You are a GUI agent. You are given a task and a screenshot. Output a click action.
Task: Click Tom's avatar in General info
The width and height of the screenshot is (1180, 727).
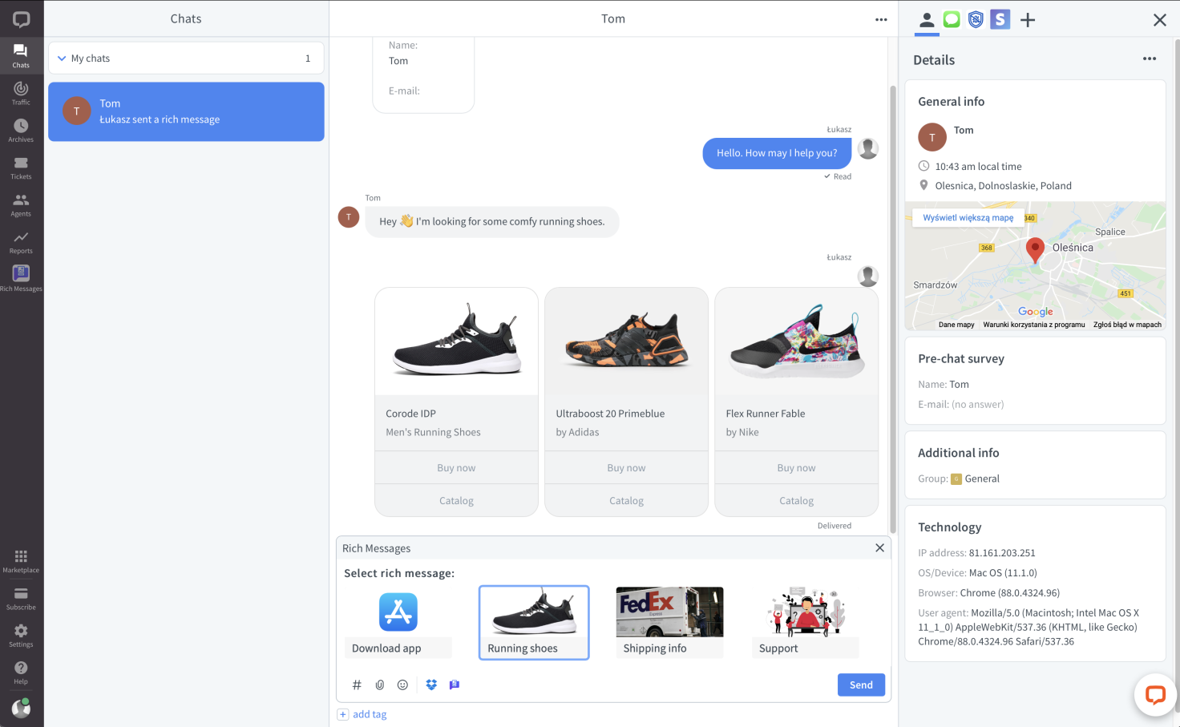click(x=932, y=138)
